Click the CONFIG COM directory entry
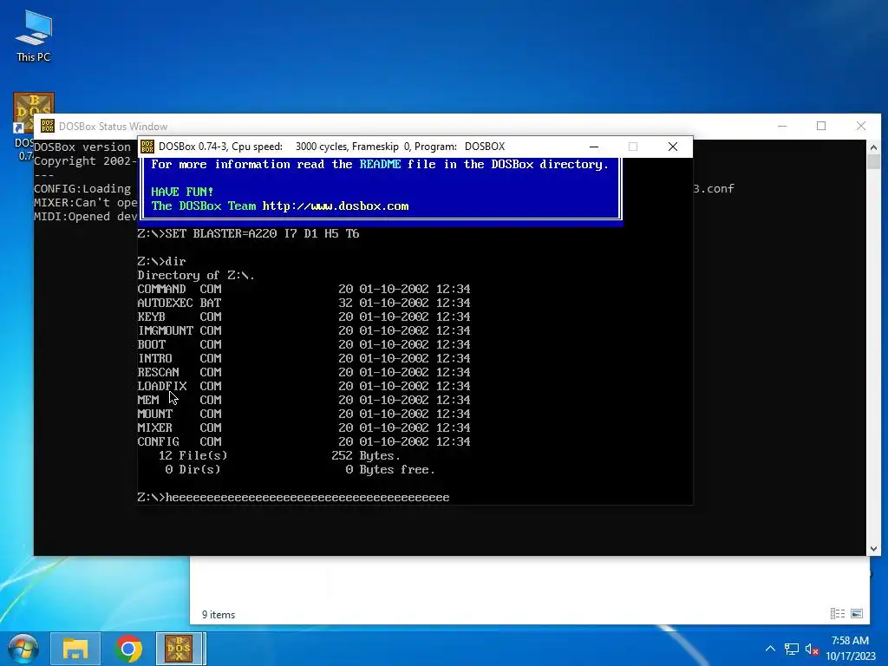 (304, 441)
